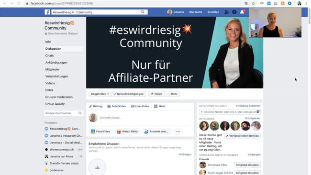311x175 pixels.
Task: Click the Facebook logo icon
Action: click(x=47, y=12)
